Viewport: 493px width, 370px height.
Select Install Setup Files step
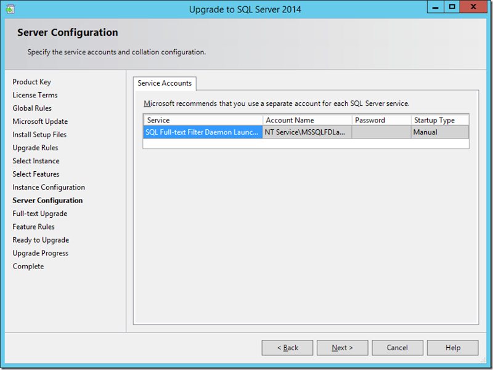pyautogui.click(x=39, y=135)
